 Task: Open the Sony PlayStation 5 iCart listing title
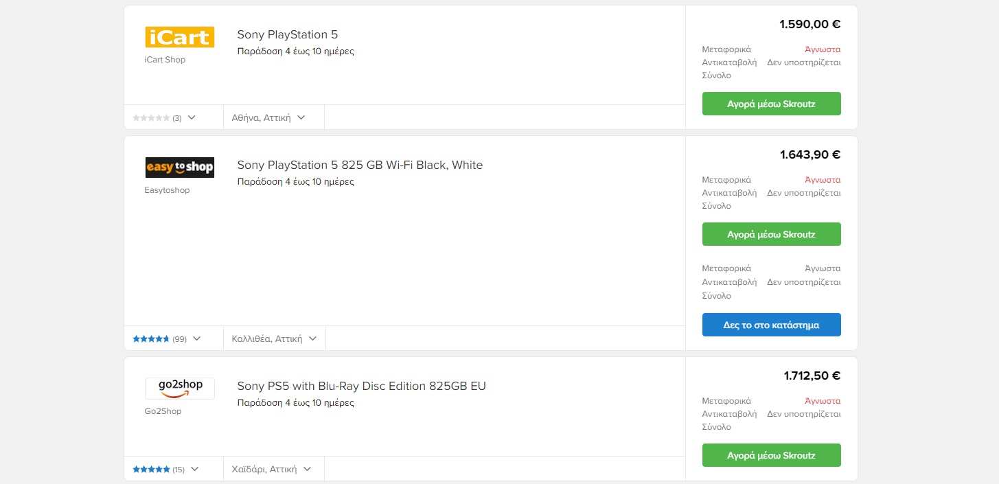tap(288, 34)
